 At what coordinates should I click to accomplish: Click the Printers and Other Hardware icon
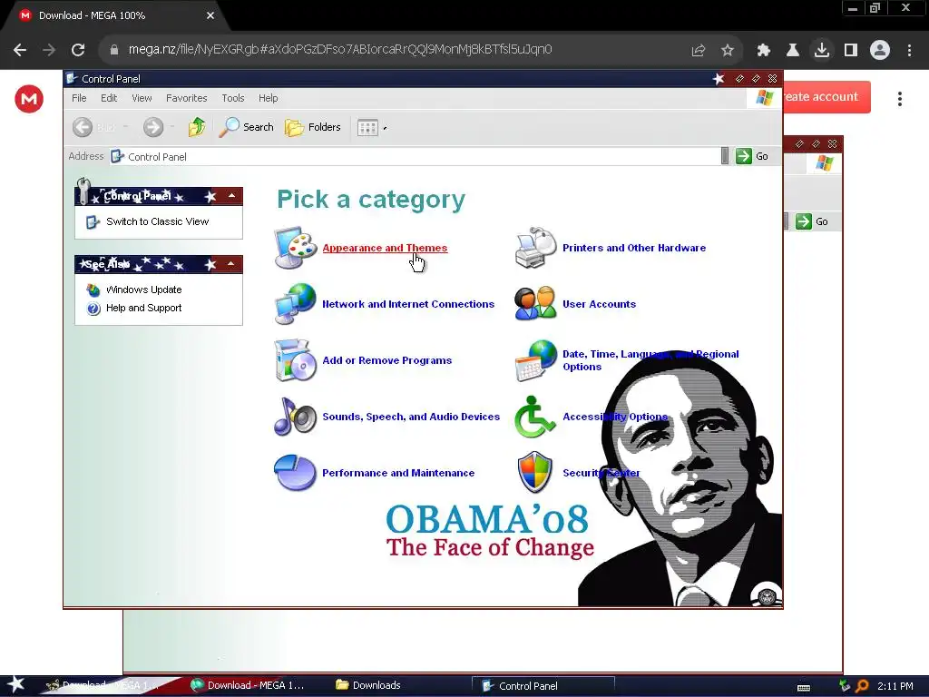(536, 248)
